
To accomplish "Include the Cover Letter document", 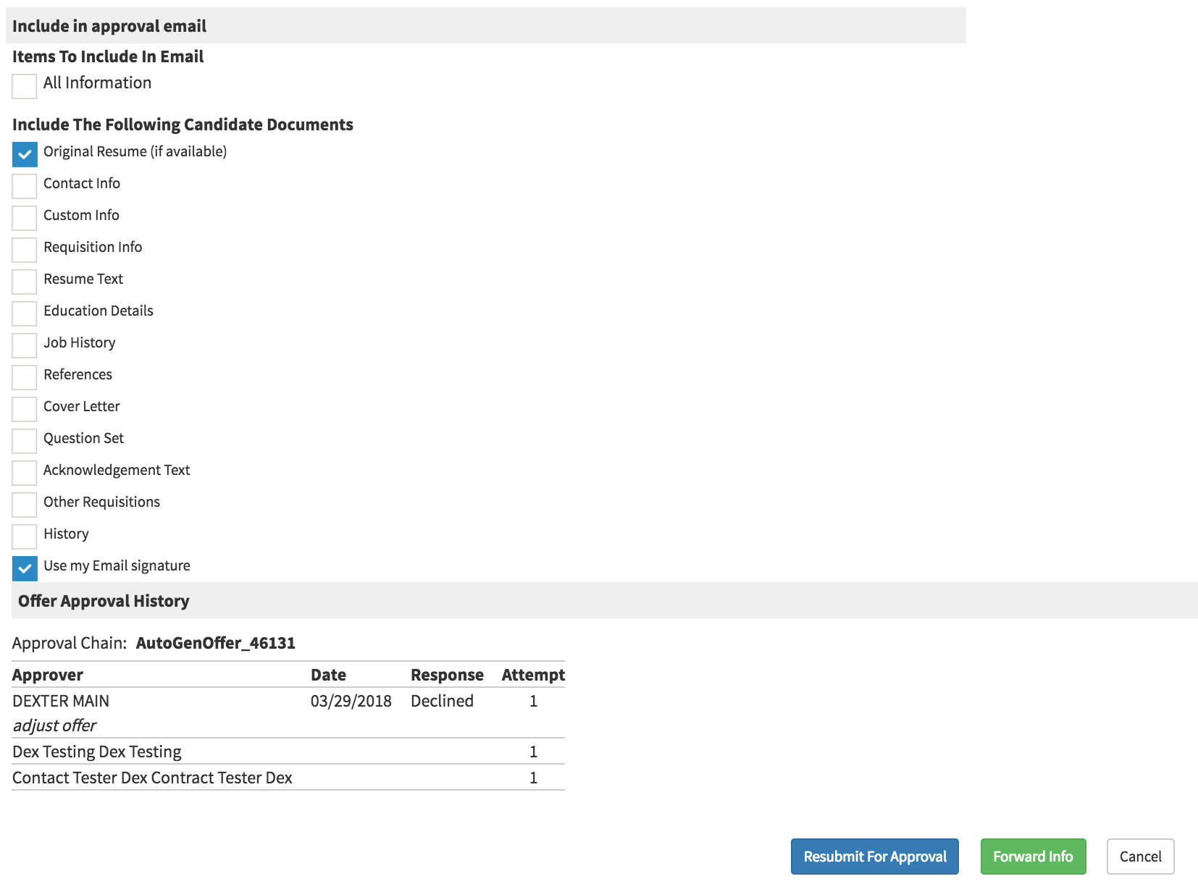I will click(25, 409).
